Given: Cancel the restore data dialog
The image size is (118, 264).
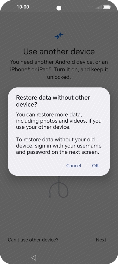Looking at the screenshot, I should tap(73, 166).
